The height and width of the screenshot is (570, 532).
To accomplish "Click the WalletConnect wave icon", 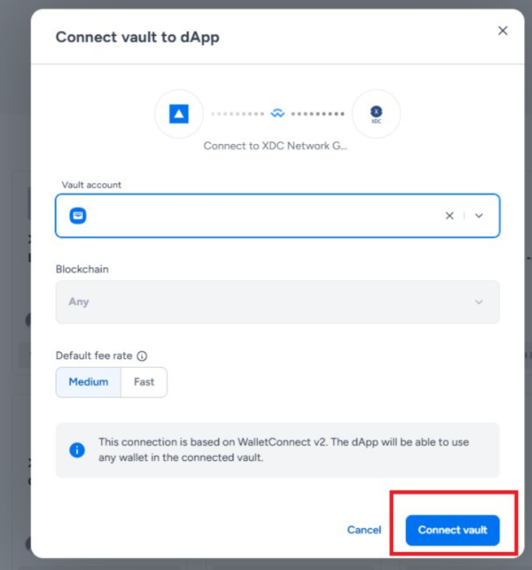I will click(x=278, y=113).
